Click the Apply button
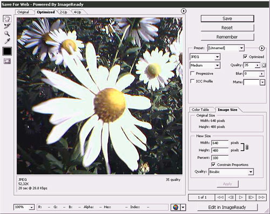Viewport: 270px width, 214px height. 228,184
